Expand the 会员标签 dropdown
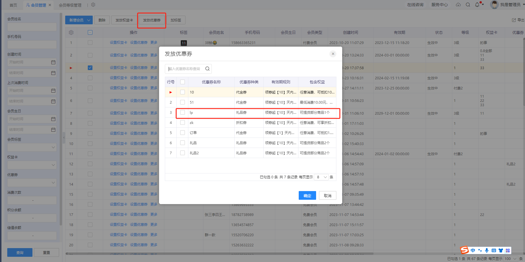Screen dimensions: 525x262 point(53,147)
